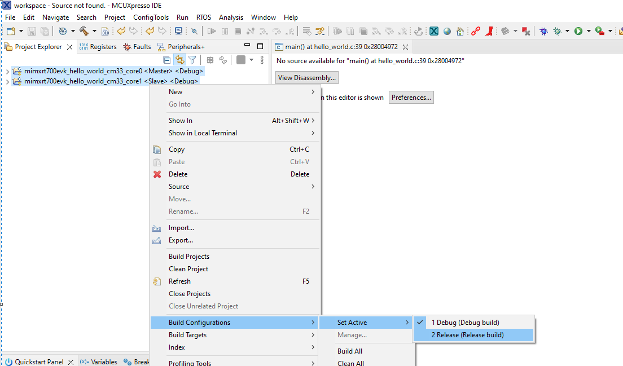Expand the core0 Master project tree node

pos(7,72)
